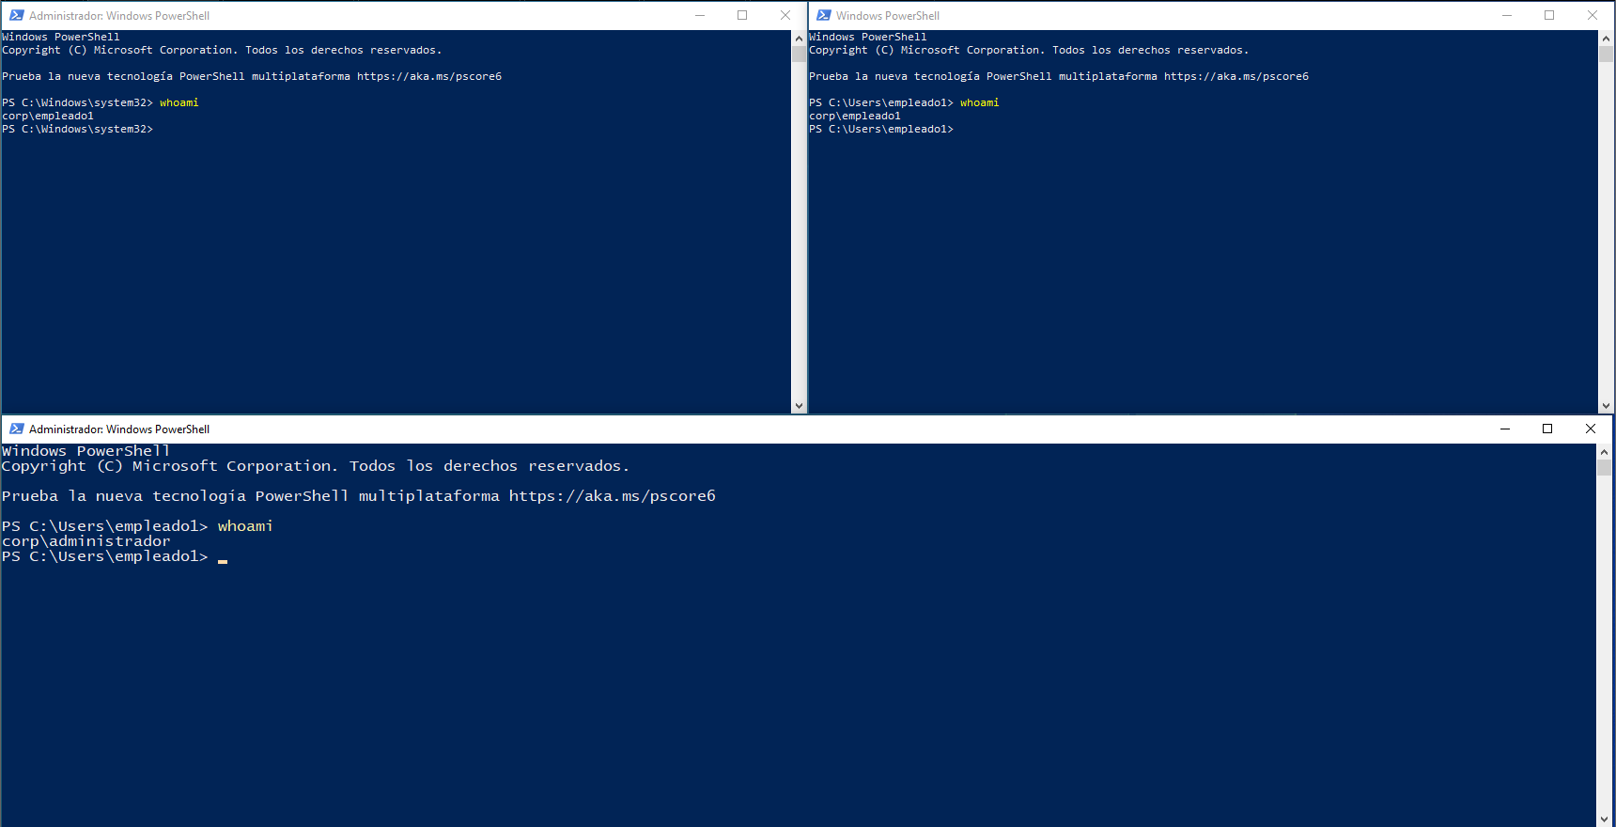Click scroll-up arrow in top-right PowerShell window
The height and width of the screenshot is (827, 1616).
click(x=1607, y=39)
